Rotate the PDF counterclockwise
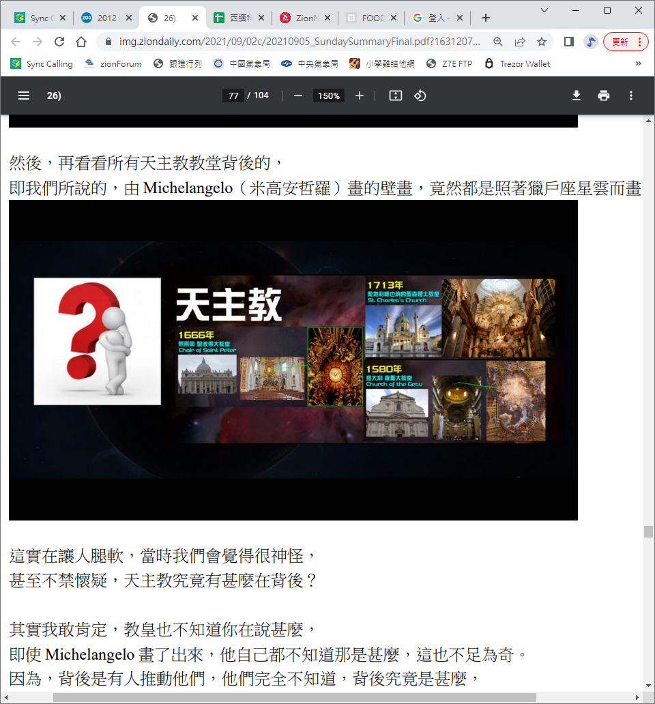 coord(420,96)
